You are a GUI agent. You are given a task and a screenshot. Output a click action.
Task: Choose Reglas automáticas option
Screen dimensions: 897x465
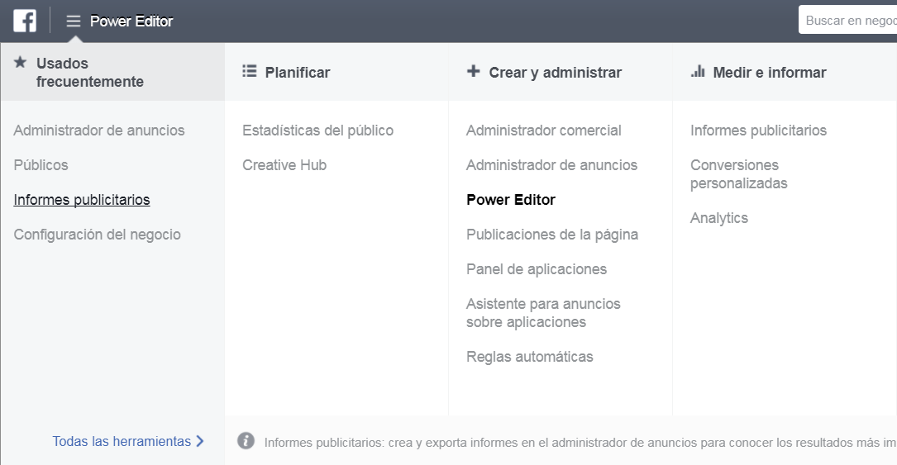[529, 357]
